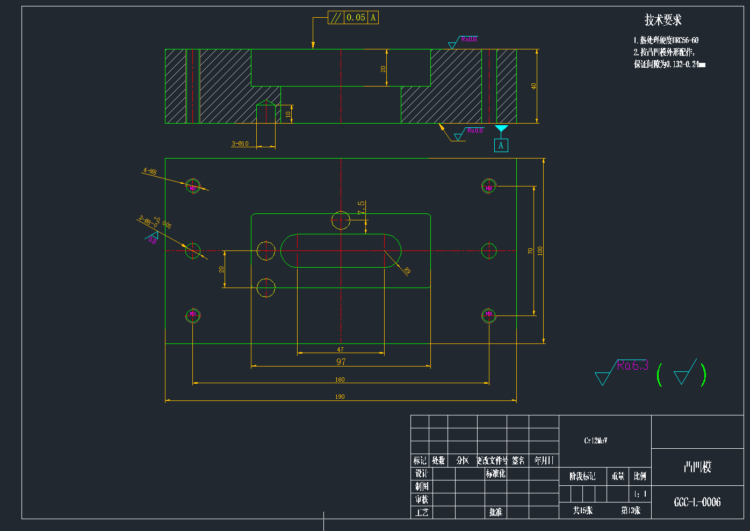Click the "重量" title block label

[x=618, y=476]
